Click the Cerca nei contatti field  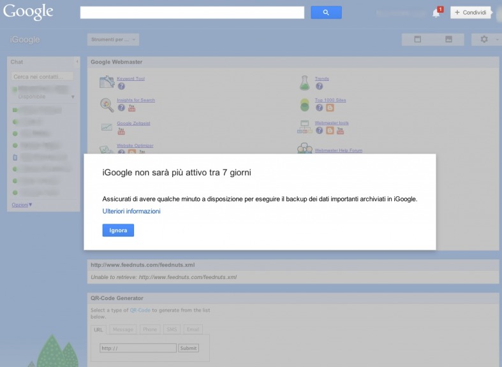click(43, 76)
